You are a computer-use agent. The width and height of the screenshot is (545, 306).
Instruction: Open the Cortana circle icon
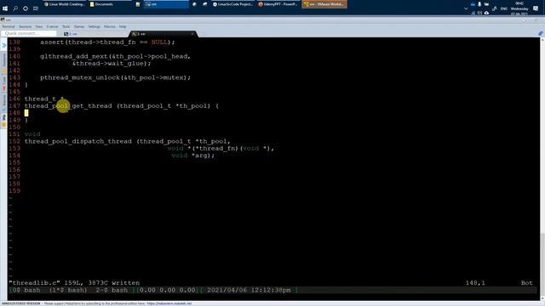[26, 8]
